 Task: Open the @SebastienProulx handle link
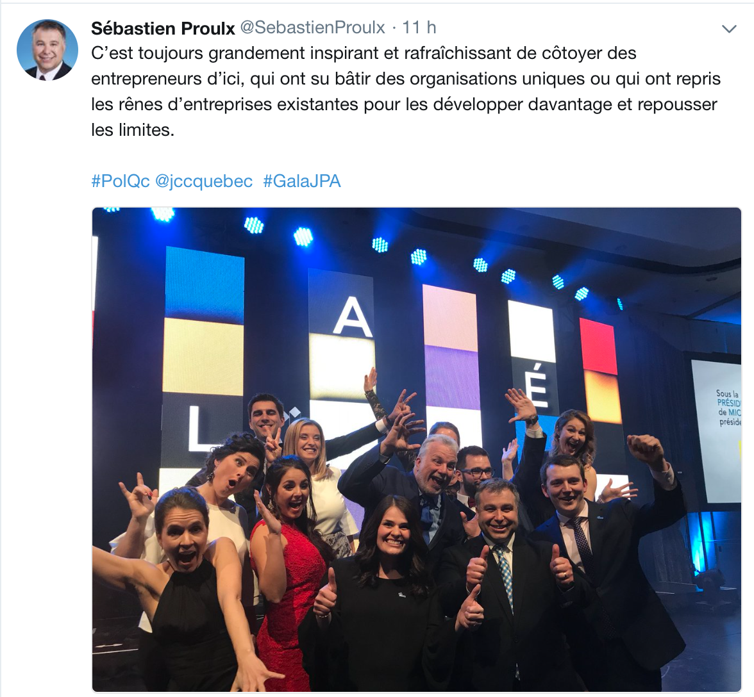[x=313, y=28]
